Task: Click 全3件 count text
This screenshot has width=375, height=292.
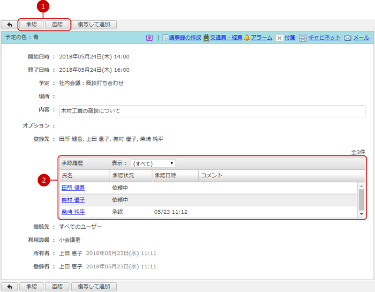Action: (358, 152)
